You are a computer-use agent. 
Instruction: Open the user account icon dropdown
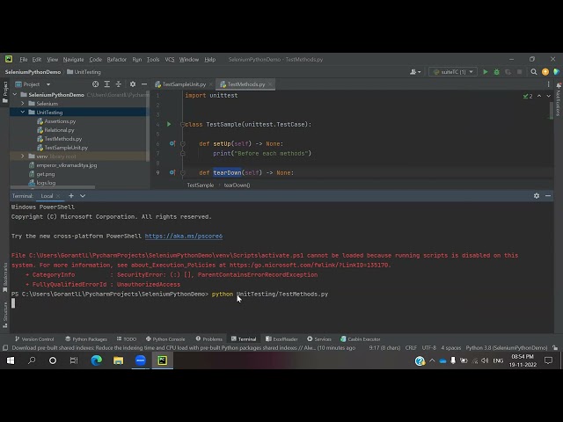tap(415, 72)
